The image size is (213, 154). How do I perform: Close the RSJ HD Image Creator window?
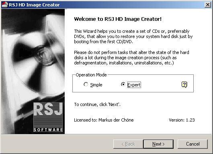pos(208,5)
